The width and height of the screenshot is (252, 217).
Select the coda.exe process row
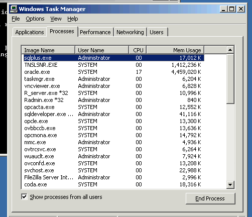[x=114, y=184]
